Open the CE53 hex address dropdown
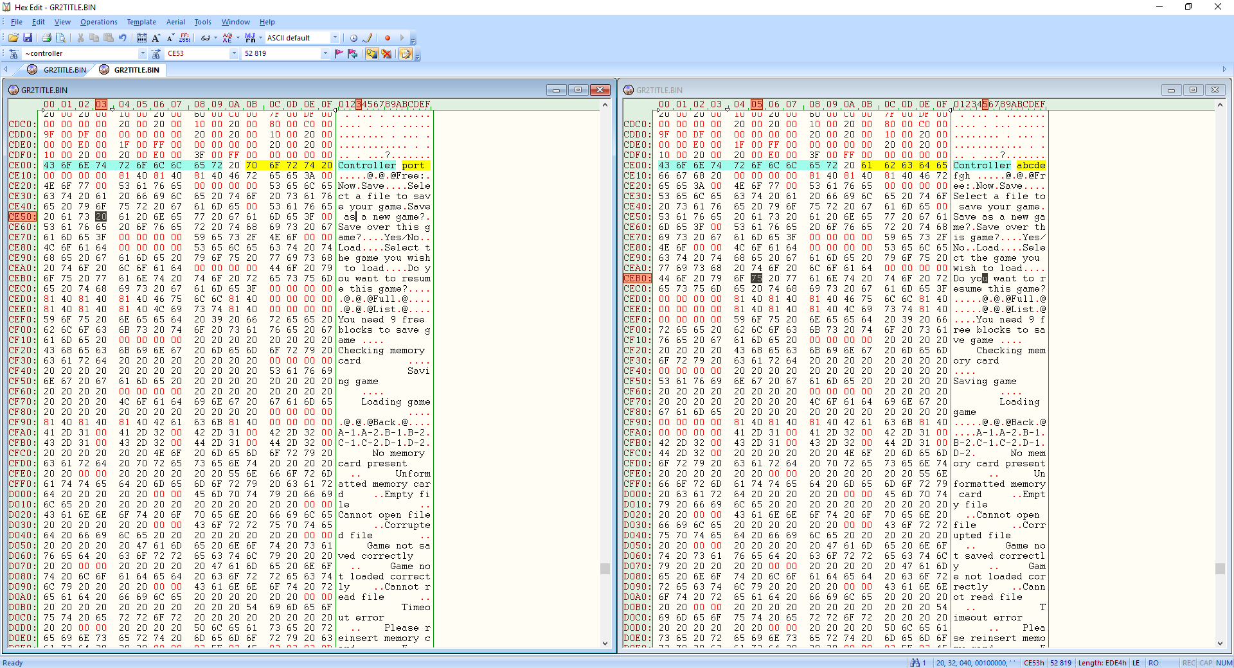The width and height of the screenshot is (1234, 668). click(x=234, y=53)
